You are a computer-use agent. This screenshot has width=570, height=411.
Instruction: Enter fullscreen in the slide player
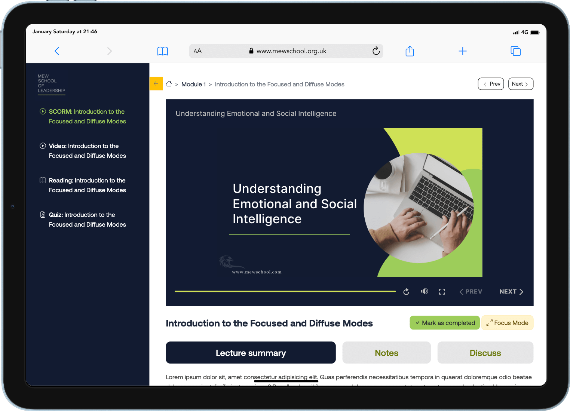point(442,292)
